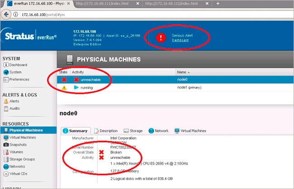The image size is (294, 189).
Task: Click the Audits clipboard icon
Action: [6, 109]
